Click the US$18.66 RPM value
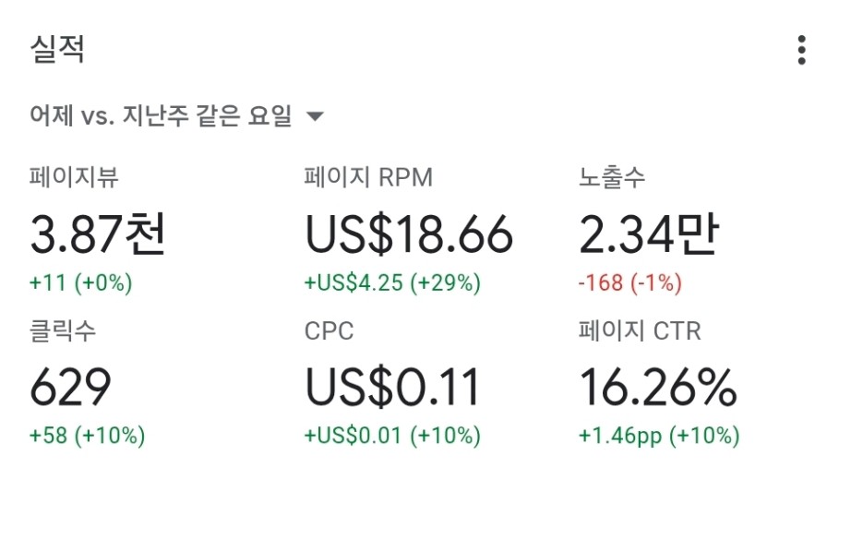The image size is (851, 539). click(409, 234)
